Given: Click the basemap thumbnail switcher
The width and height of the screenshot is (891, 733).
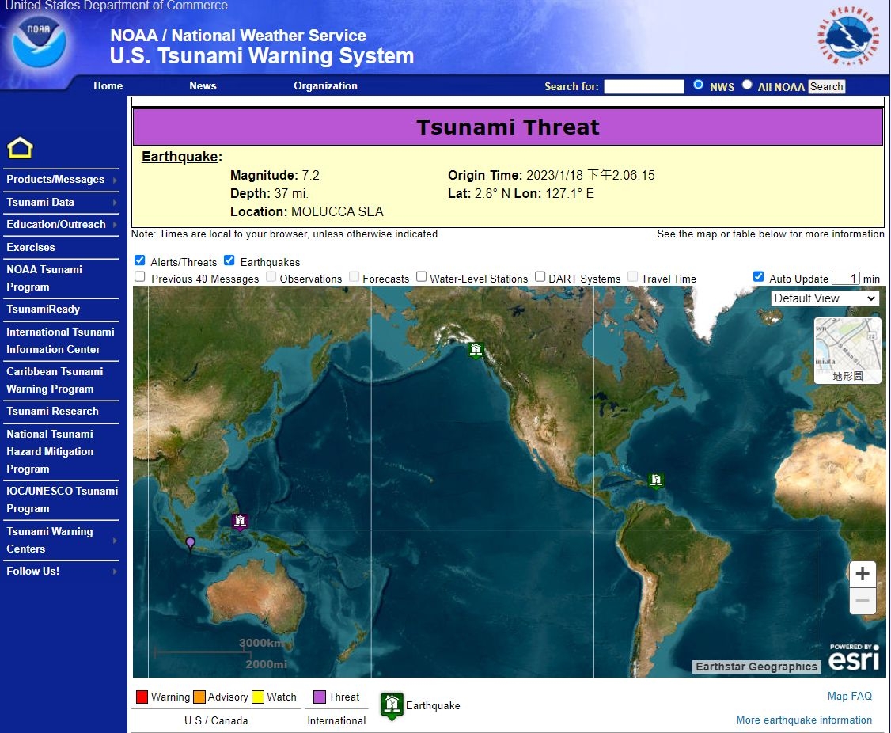Looking at the screenshot, I should (x=847, y=351).
